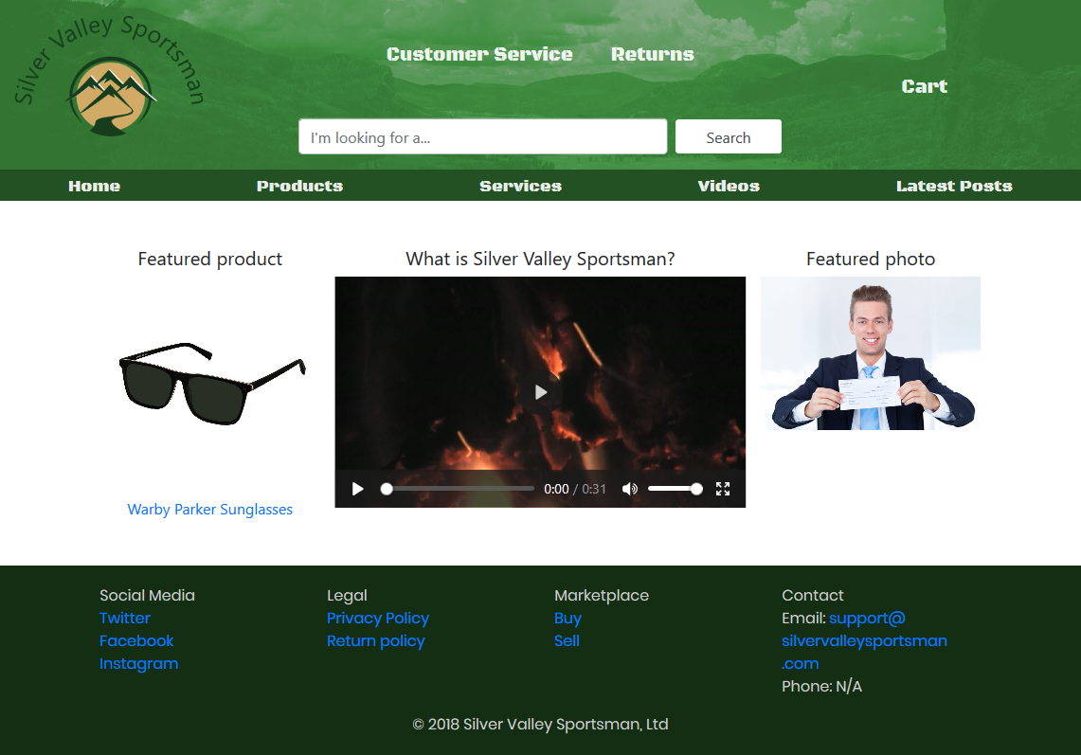Go to the Services menu item
This screenshot has width=1081, height=755.
(x=520, y=186)
